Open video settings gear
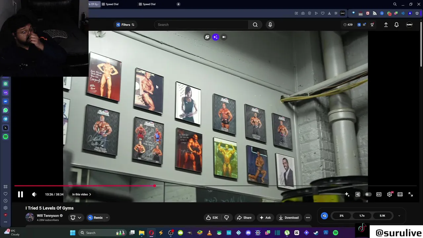 pos(389,194)
